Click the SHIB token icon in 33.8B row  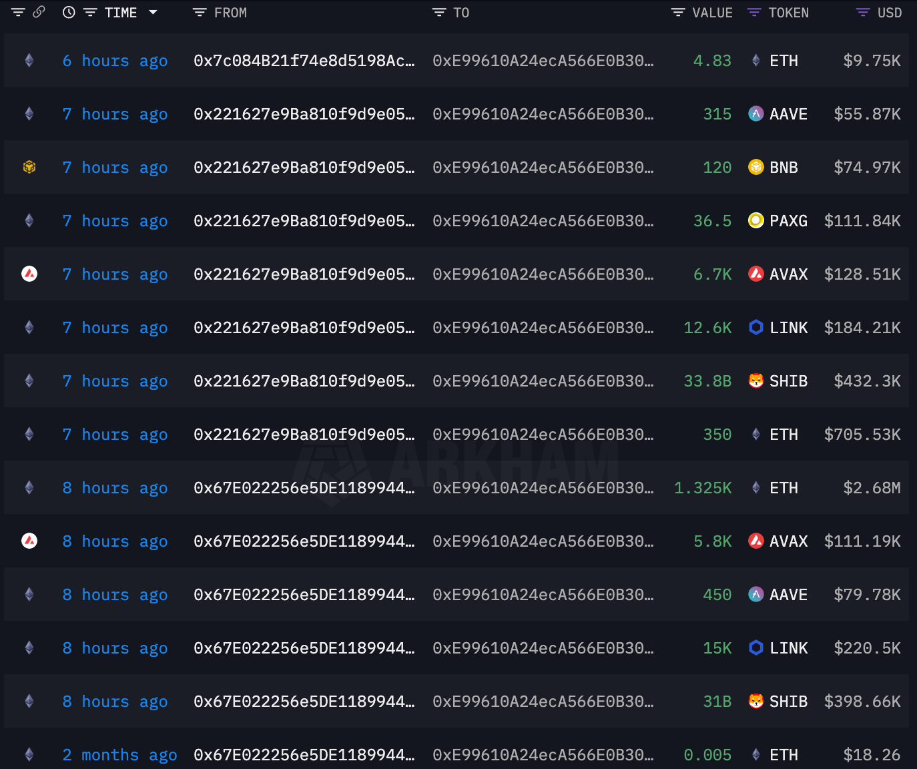click(756, 380)
